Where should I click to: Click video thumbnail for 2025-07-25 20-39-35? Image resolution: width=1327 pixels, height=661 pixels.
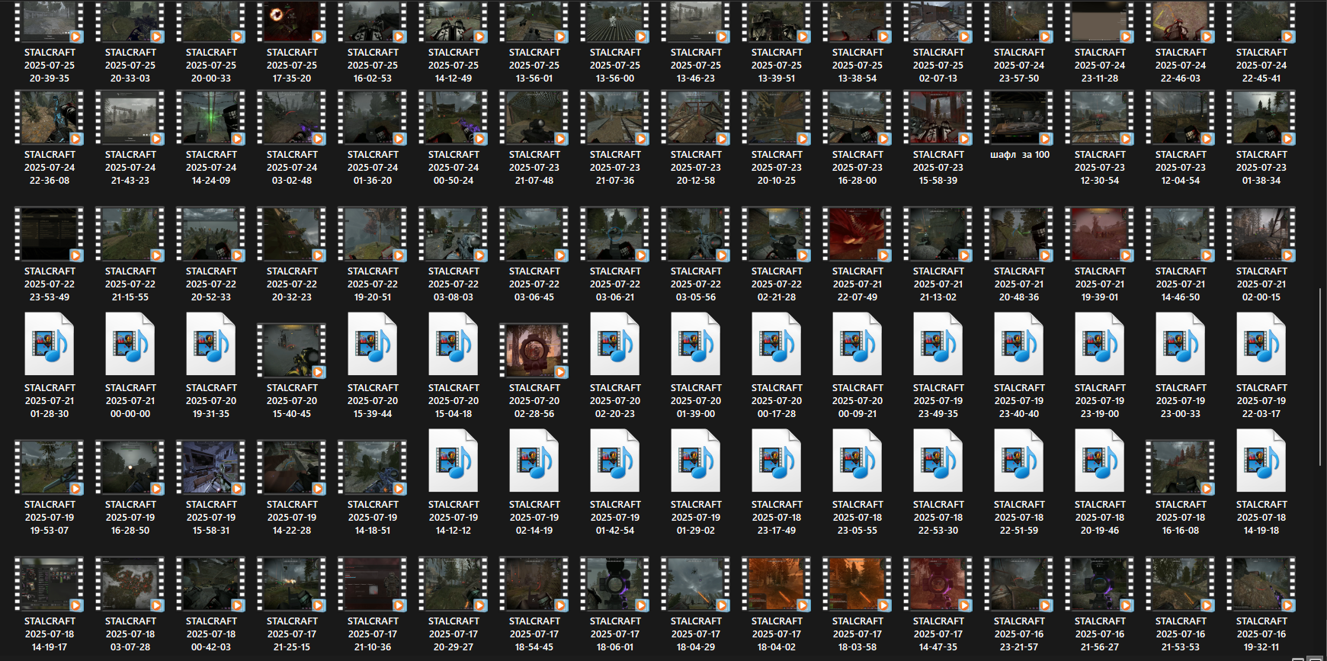tap(50, 21)
